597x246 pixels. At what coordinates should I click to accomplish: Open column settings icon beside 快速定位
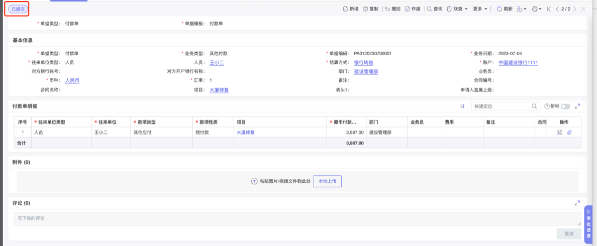coord(462,106)
